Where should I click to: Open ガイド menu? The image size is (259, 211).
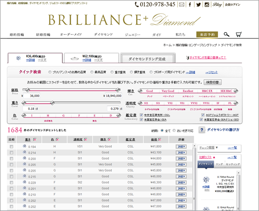pyautogui.click(x=156, y=35)
